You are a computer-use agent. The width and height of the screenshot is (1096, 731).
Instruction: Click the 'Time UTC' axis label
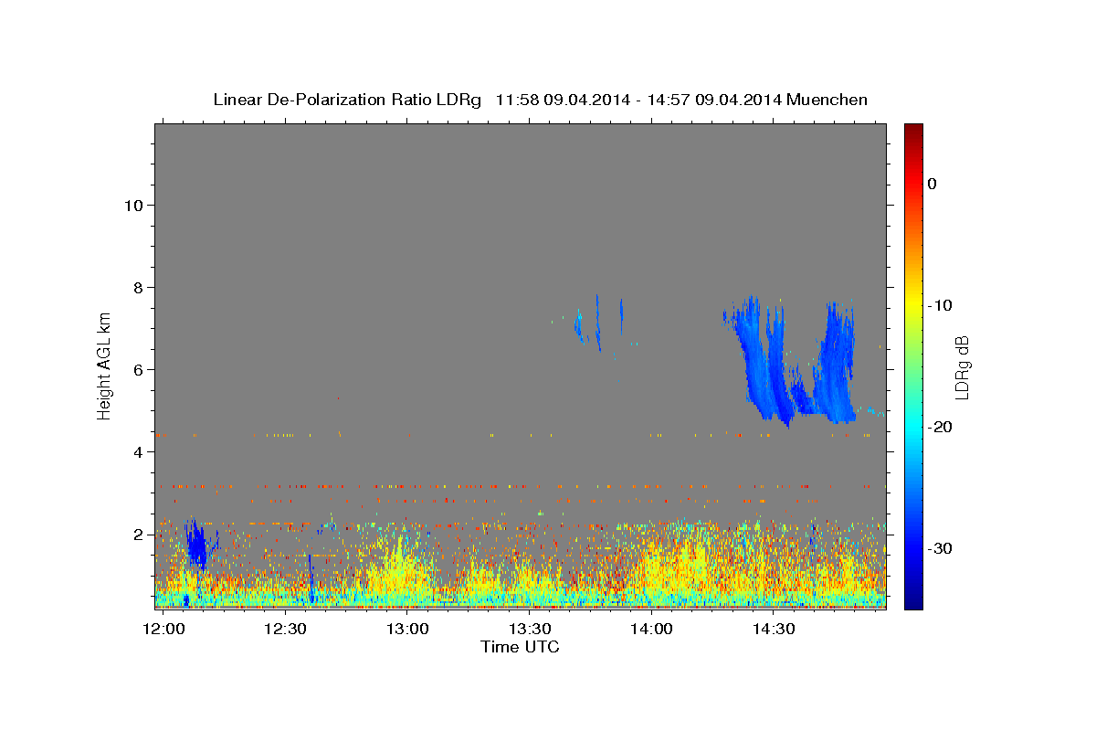click(x=520, y=647)
